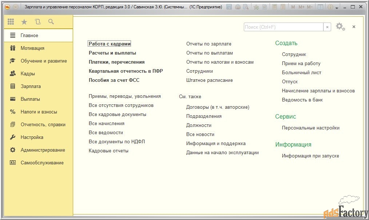Open the Зарплата section
The width and height of the screenshot is (369, 220).
pos(38,86)
